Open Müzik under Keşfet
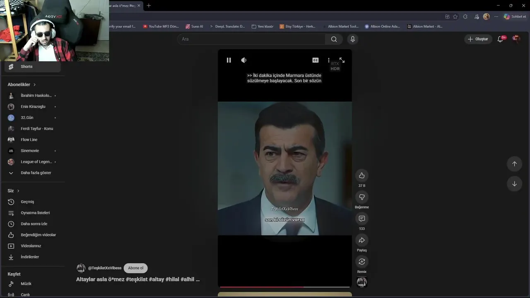530x298 pixels. 33,284
